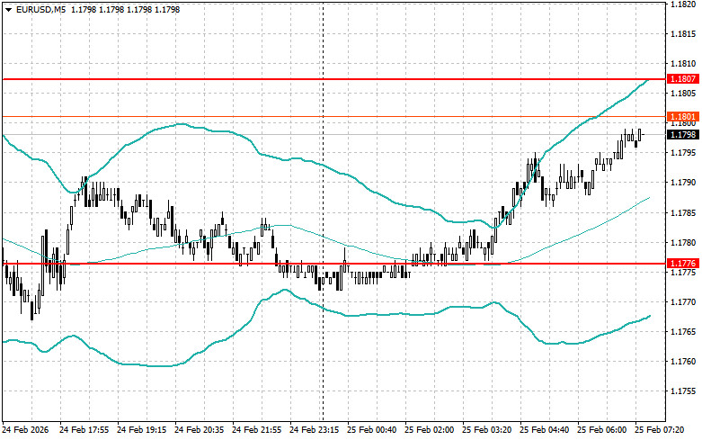Viewport: 702px width, 440px height.
Task: Click the 1.1815 price scale value
Action: 683,34
